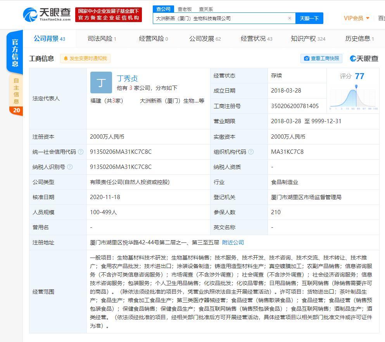Click the 福建（共3家）region text
The width and height of the screenshot is (385, 342).
coord(107,101)
